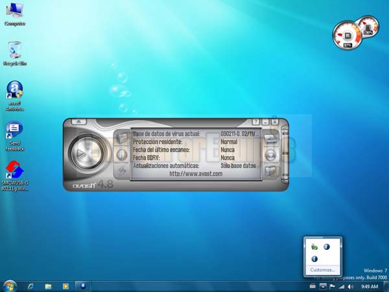
Task: Launch Internet Explorer from the taskbar
Action: click(x=30, y=287)
